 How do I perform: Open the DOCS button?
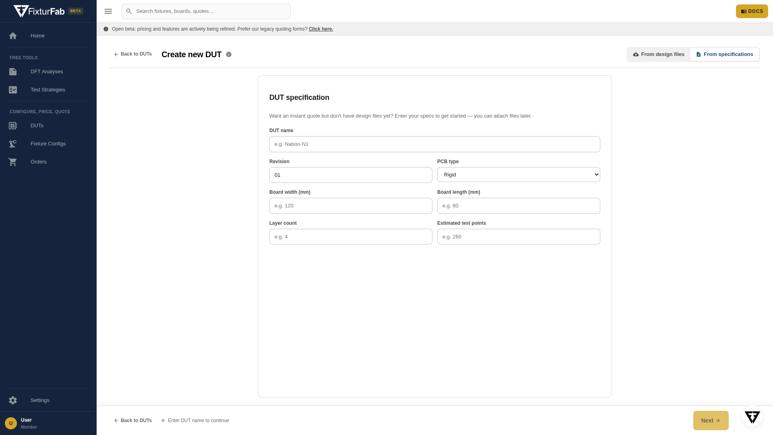coord(752,11)
